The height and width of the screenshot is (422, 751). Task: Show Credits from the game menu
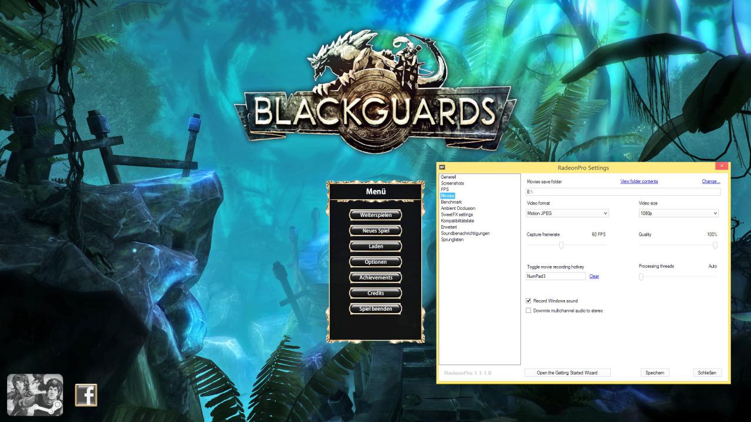click(x=375, y=292)
